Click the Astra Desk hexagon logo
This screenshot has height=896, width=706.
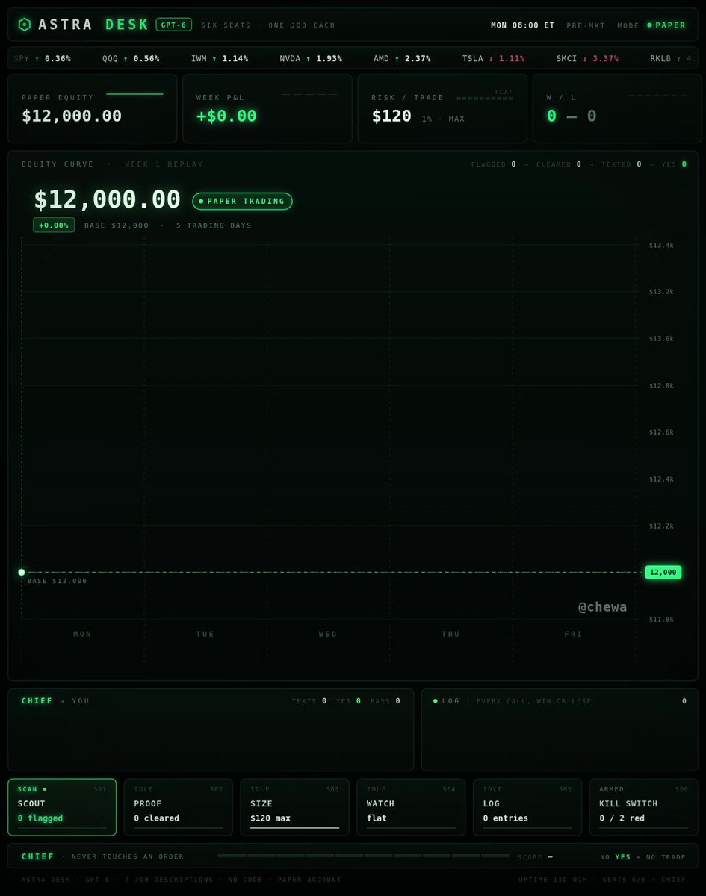coord(24,25)
